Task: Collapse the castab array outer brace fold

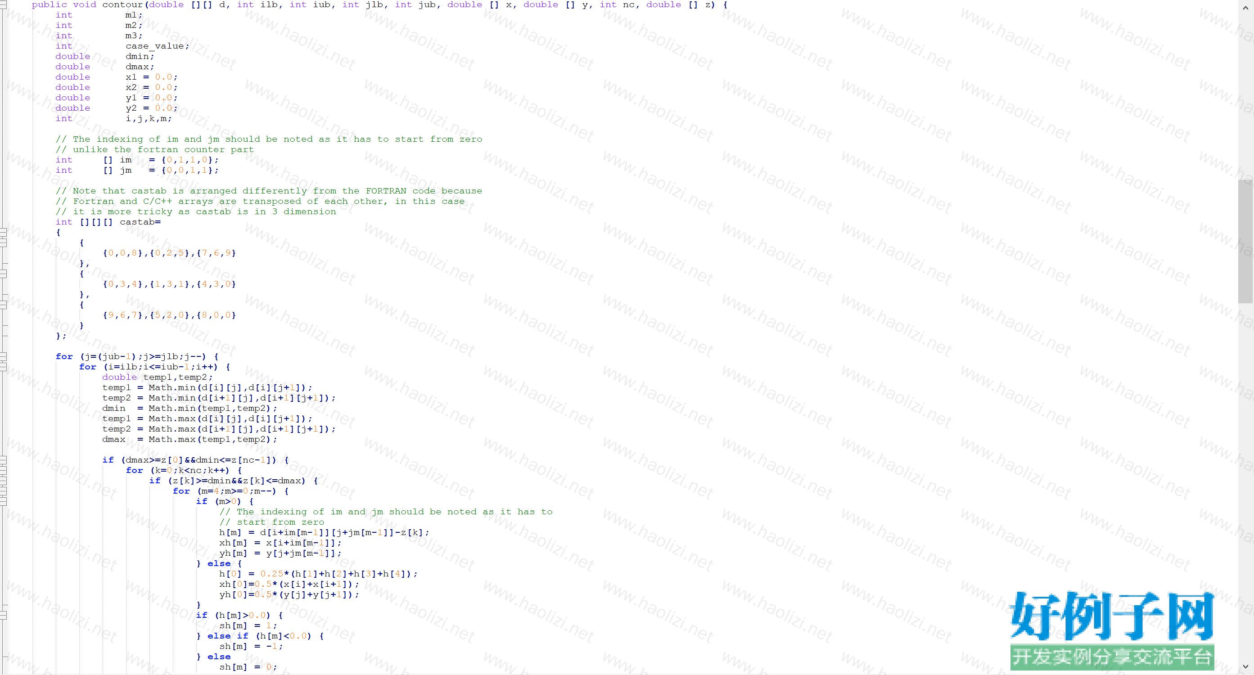Action: [x=4, y=233]
